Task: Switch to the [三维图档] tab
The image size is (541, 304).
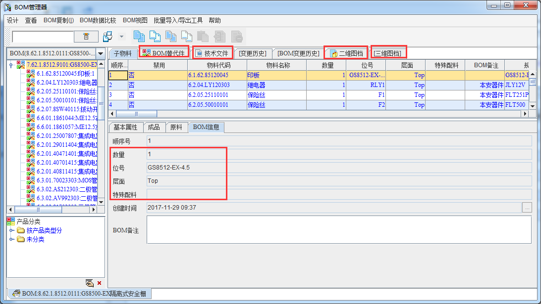Action: [387, 53]
